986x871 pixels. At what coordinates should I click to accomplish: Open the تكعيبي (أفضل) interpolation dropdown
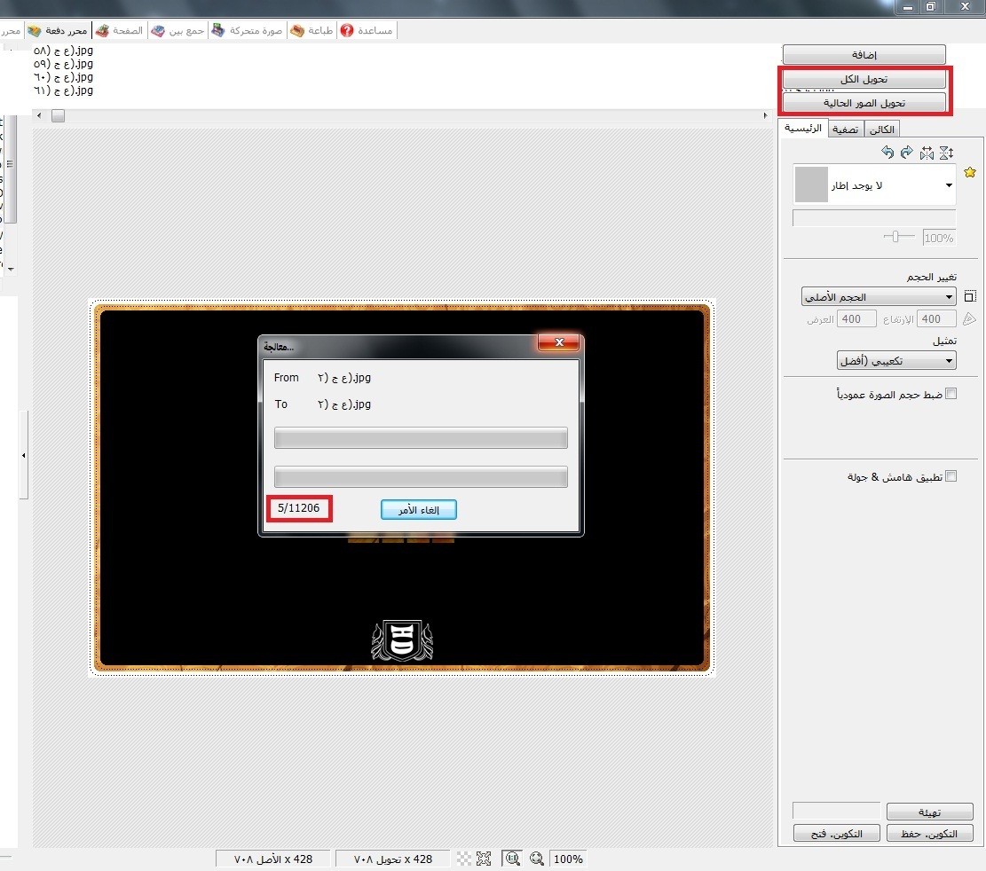(x=949, y=361)
